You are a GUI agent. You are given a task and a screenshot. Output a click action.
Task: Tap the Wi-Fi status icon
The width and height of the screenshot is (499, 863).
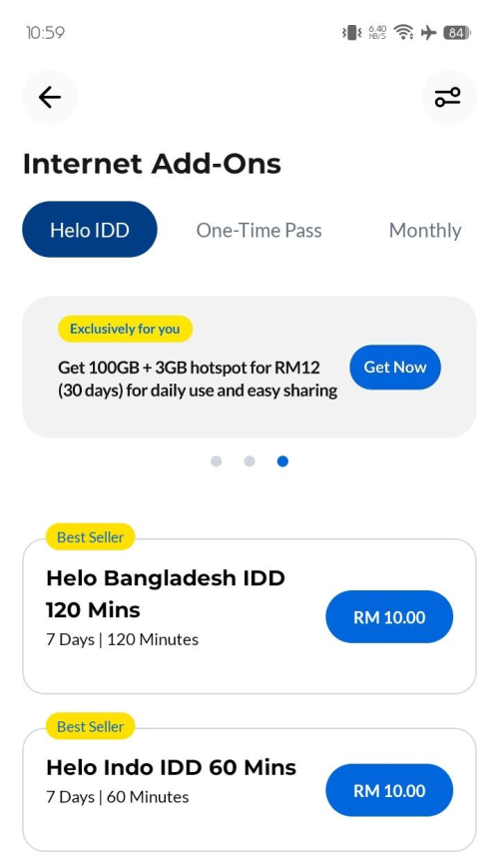coord(404,33)
